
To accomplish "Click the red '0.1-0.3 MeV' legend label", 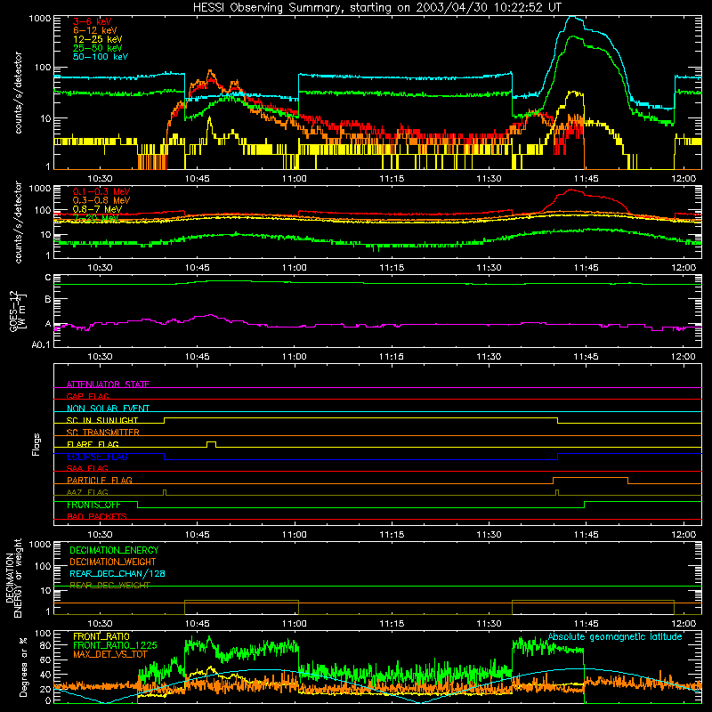I will coord(101,191).
